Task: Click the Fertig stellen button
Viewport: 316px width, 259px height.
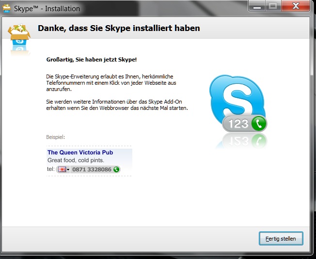Action: coord(281,239)
